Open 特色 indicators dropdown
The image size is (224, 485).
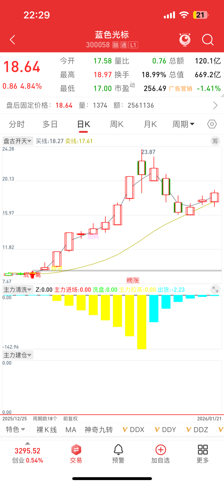(x=15, y=430)
